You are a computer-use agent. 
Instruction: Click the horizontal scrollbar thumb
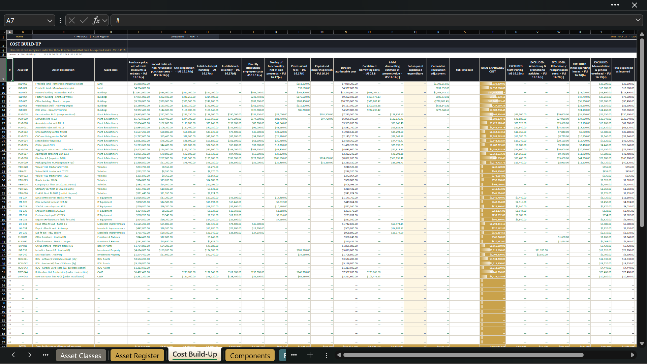click(463, 355)
